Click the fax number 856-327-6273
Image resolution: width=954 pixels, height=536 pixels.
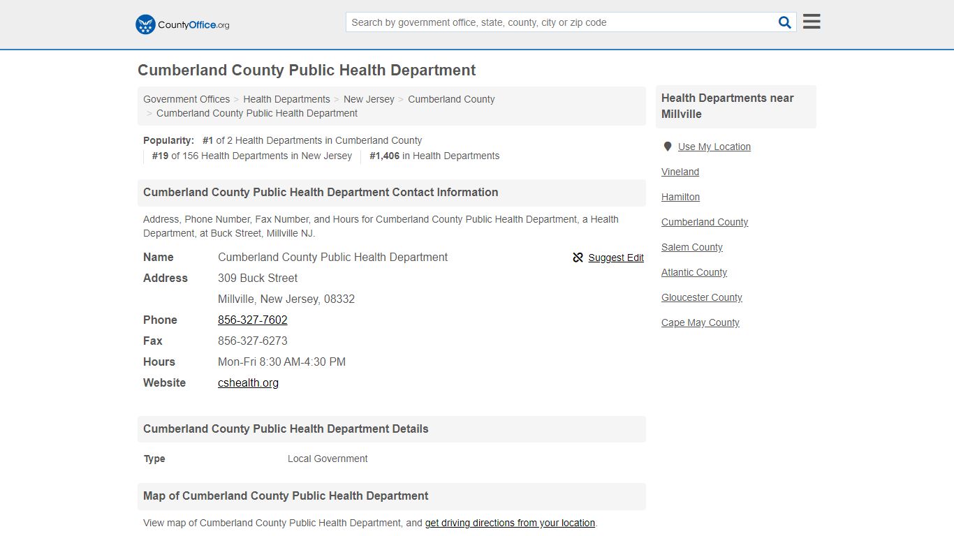[x=253, y=341]
